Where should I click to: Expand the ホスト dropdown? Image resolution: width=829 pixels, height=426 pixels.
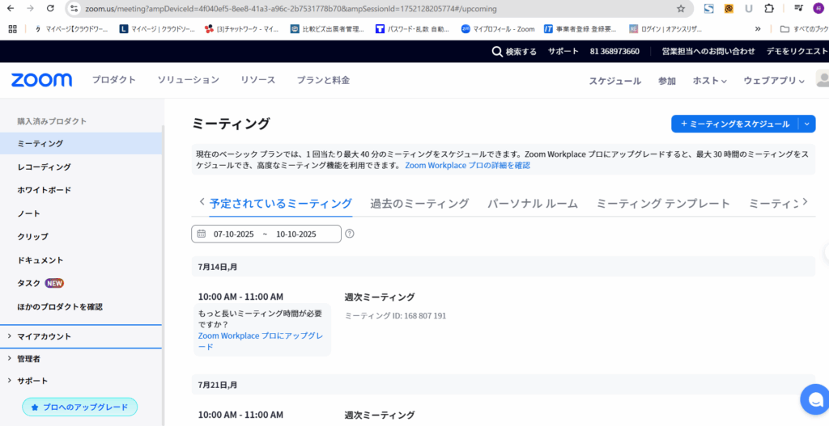pos(710,81)
